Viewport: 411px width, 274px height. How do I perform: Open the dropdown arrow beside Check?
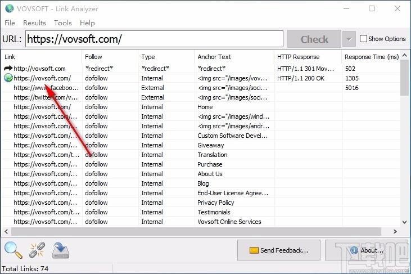coord(349,39)
